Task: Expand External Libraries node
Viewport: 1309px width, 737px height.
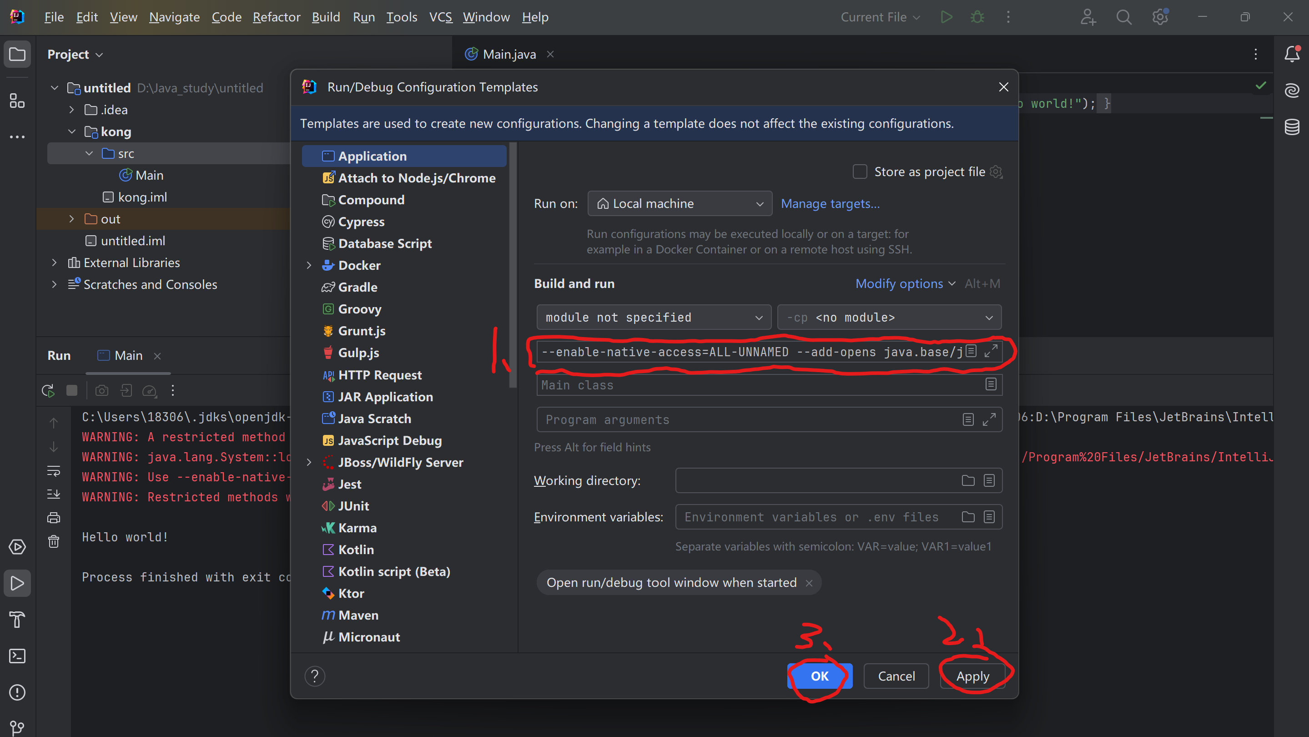Action: click(55, 263)
